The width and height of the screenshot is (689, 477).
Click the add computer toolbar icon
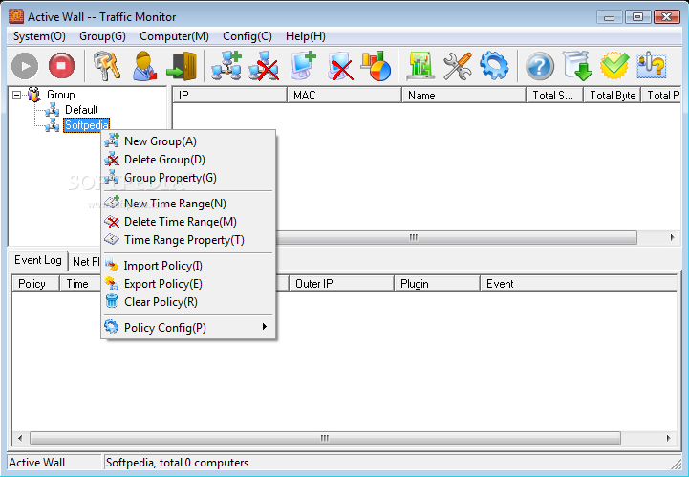tap(303, 66)
